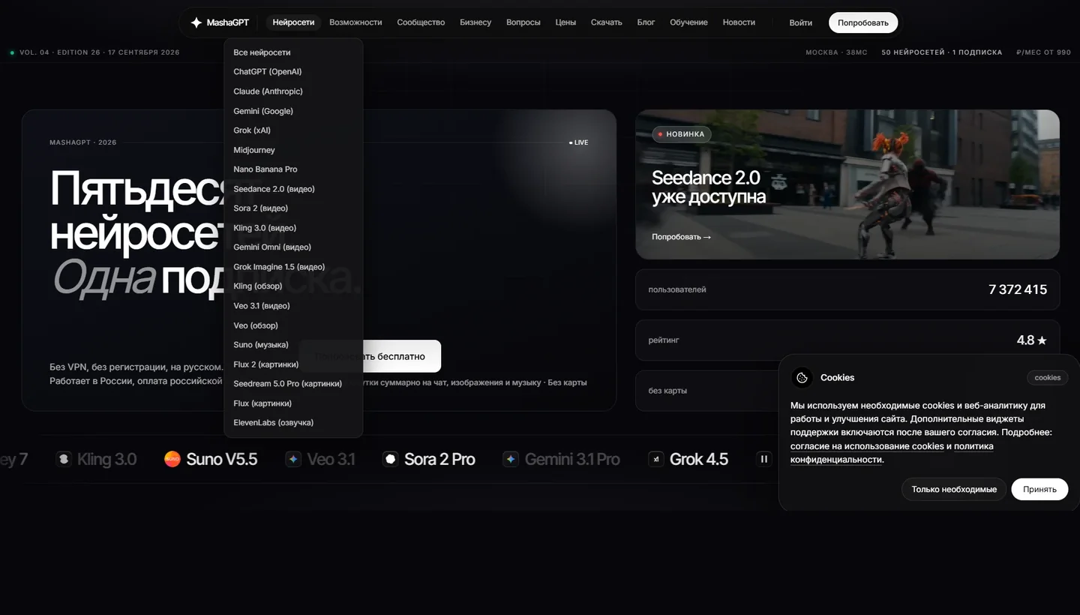The height and width of the screenshot is (615, 1080).
Task: Click the Kling 3.0 logo icon in the ticker
Action: click(64, 459)
